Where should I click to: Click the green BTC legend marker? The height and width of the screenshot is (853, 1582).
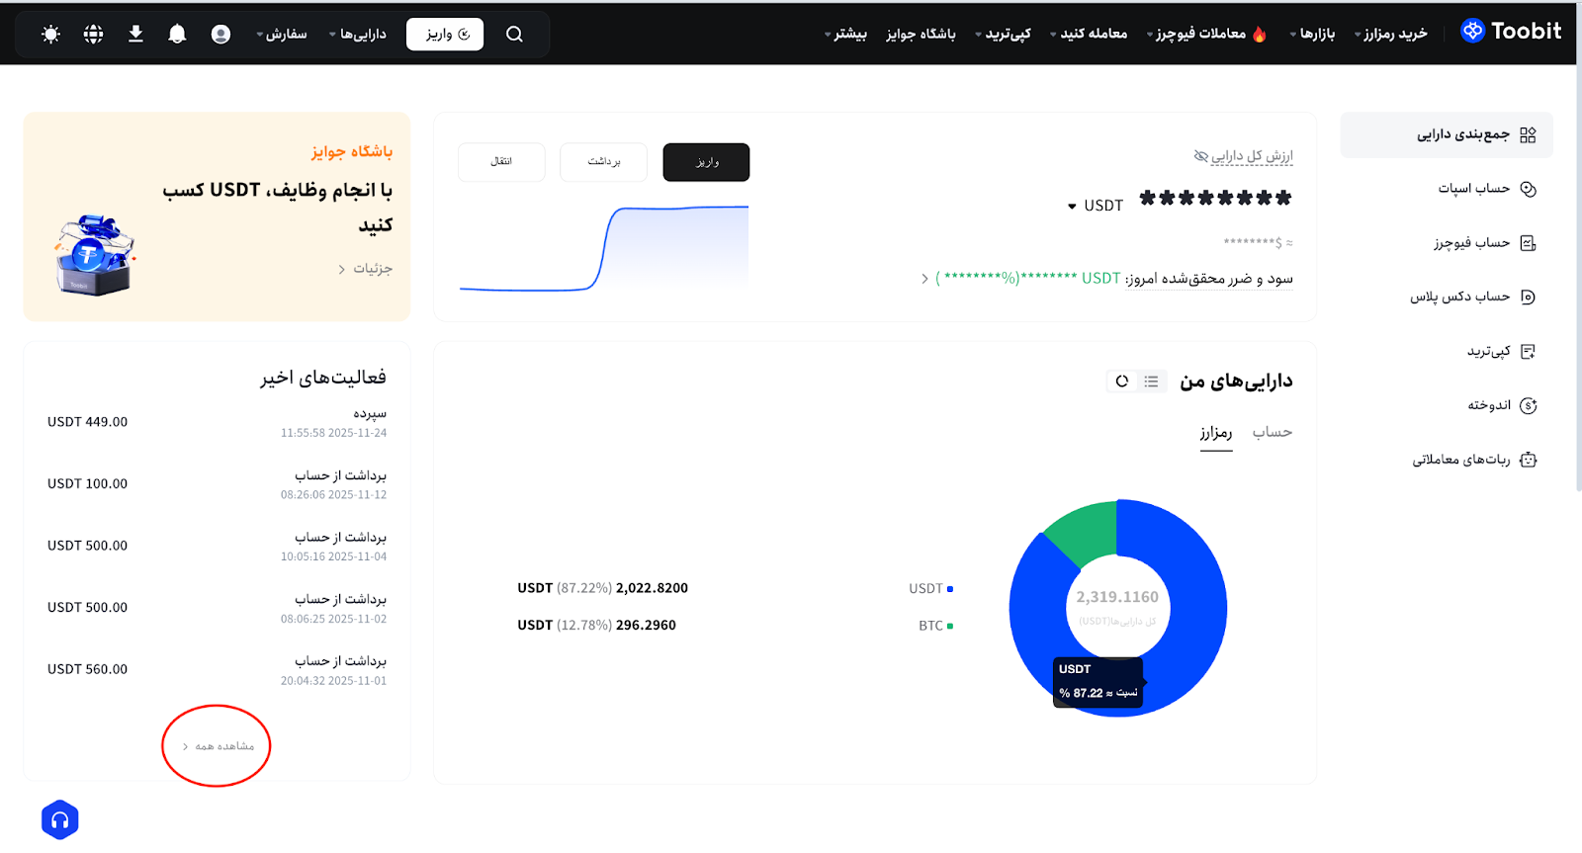click(x=950, y=626)
